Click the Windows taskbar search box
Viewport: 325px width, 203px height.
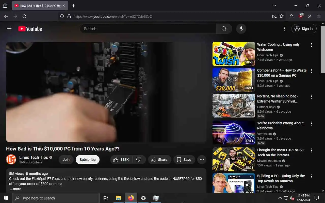[x=56, y=198]
